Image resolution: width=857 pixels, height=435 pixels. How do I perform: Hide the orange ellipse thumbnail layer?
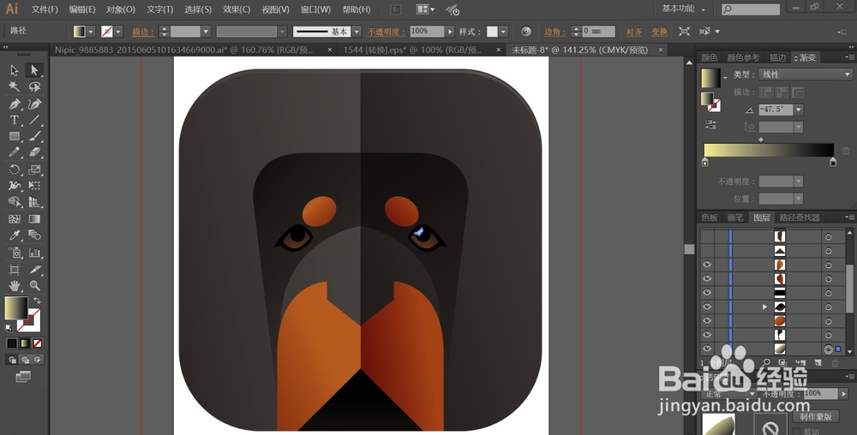707,320
